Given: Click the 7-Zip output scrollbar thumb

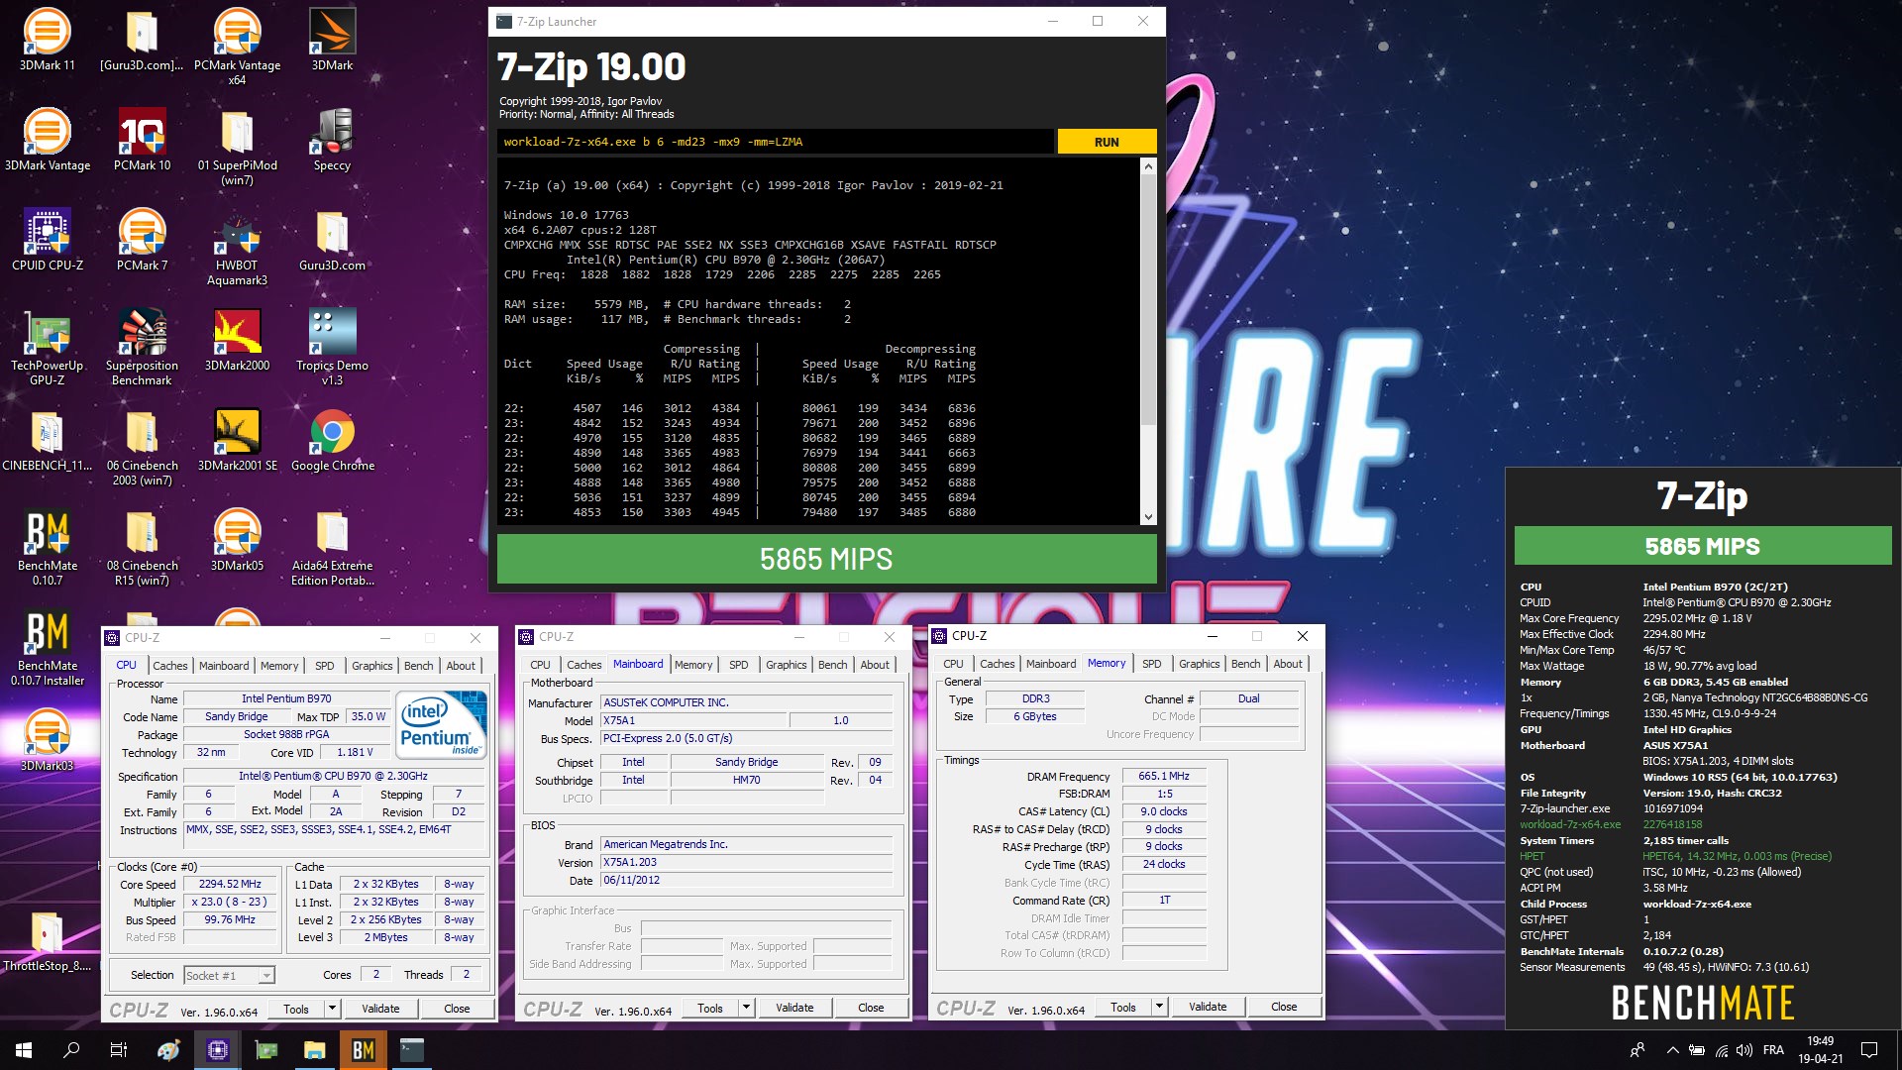Looking at the screenshot, I should 1148,299.
